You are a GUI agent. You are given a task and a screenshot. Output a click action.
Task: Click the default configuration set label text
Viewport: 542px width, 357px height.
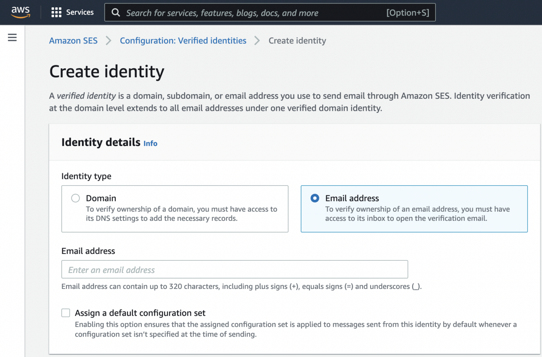click(140, 313)
